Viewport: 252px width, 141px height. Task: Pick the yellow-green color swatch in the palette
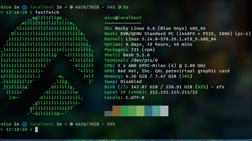point(140,111)
